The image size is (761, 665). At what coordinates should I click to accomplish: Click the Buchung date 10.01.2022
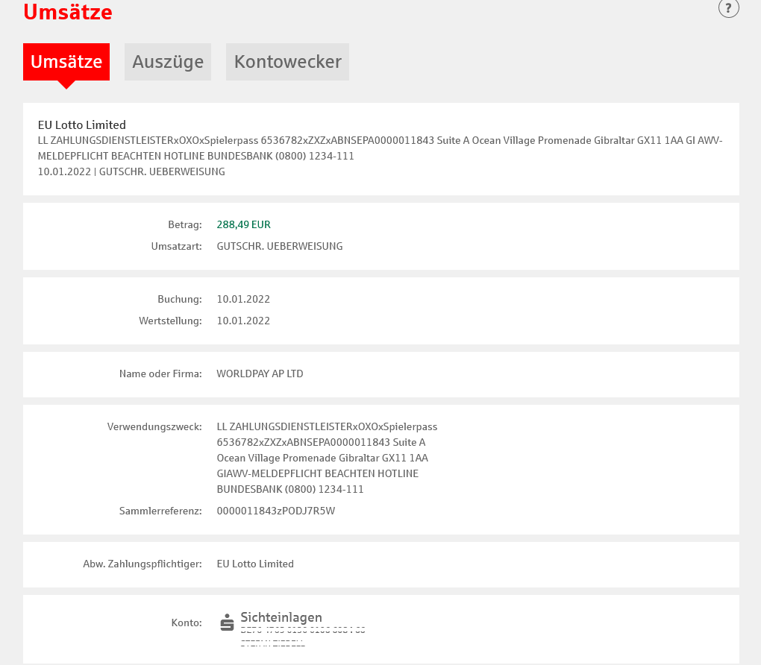click(243, 299)
